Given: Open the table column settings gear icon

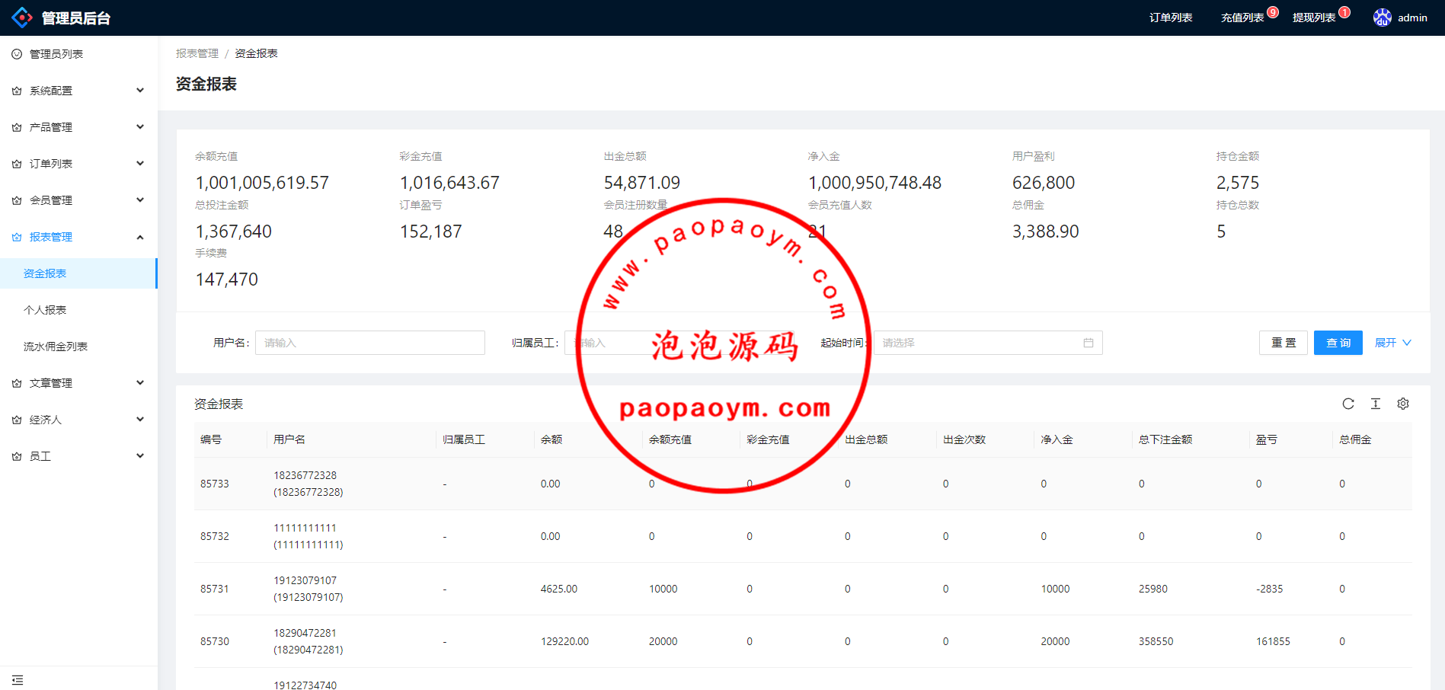Looking at the screenshot, I should point(1402,404).
